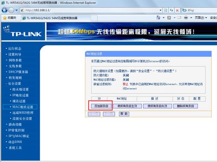Click the 描述 column header
Screen dimensions: 217x162
pyautogui.click(x=154, y=98)
